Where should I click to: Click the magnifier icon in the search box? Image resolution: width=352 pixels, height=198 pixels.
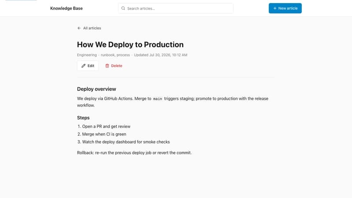point(123,8)
